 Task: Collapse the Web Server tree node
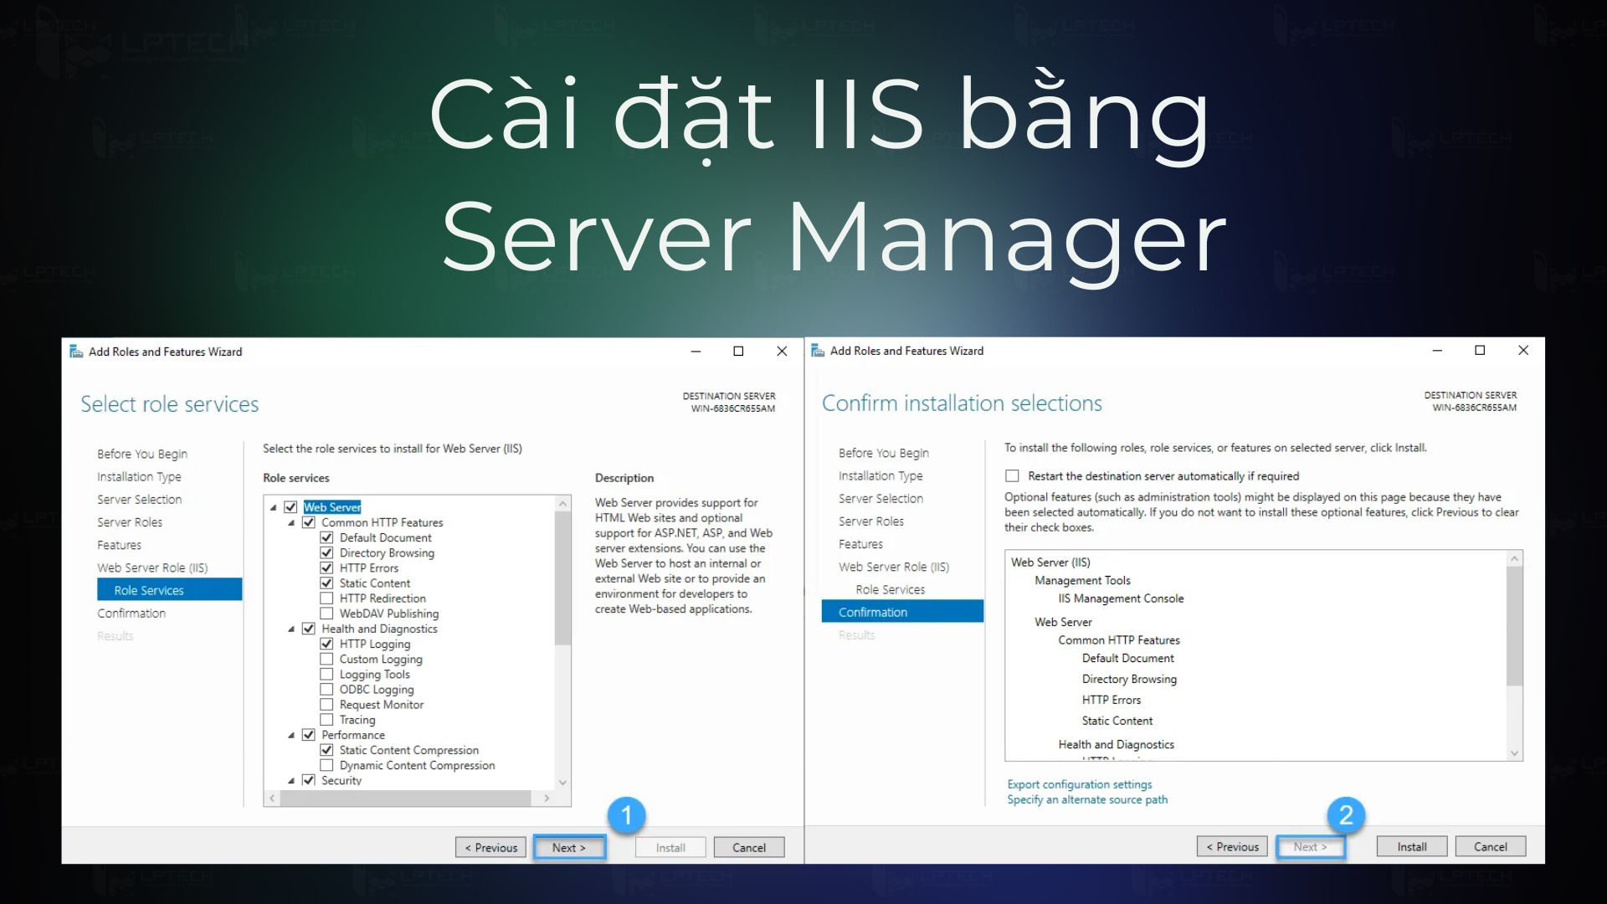point(273,507)
